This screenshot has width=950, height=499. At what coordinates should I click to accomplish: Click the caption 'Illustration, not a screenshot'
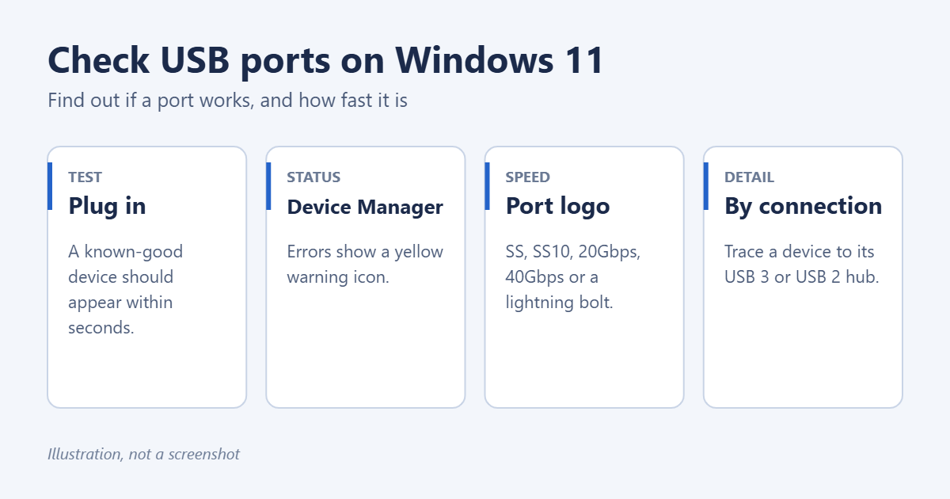click(x=143, y=455)
